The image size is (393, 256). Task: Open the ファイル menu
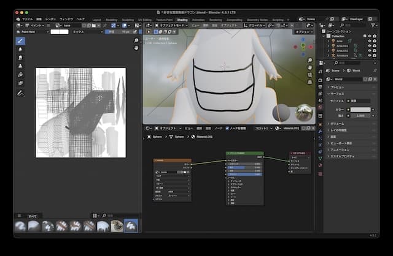pos(28,19)
